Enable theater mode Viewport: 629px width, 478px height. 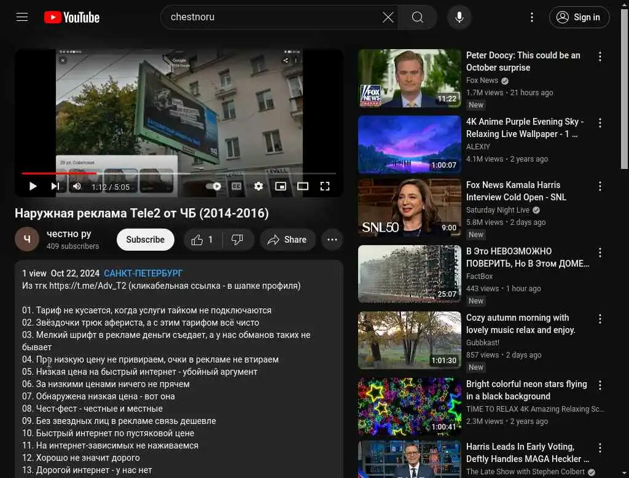tap(303, 186)
